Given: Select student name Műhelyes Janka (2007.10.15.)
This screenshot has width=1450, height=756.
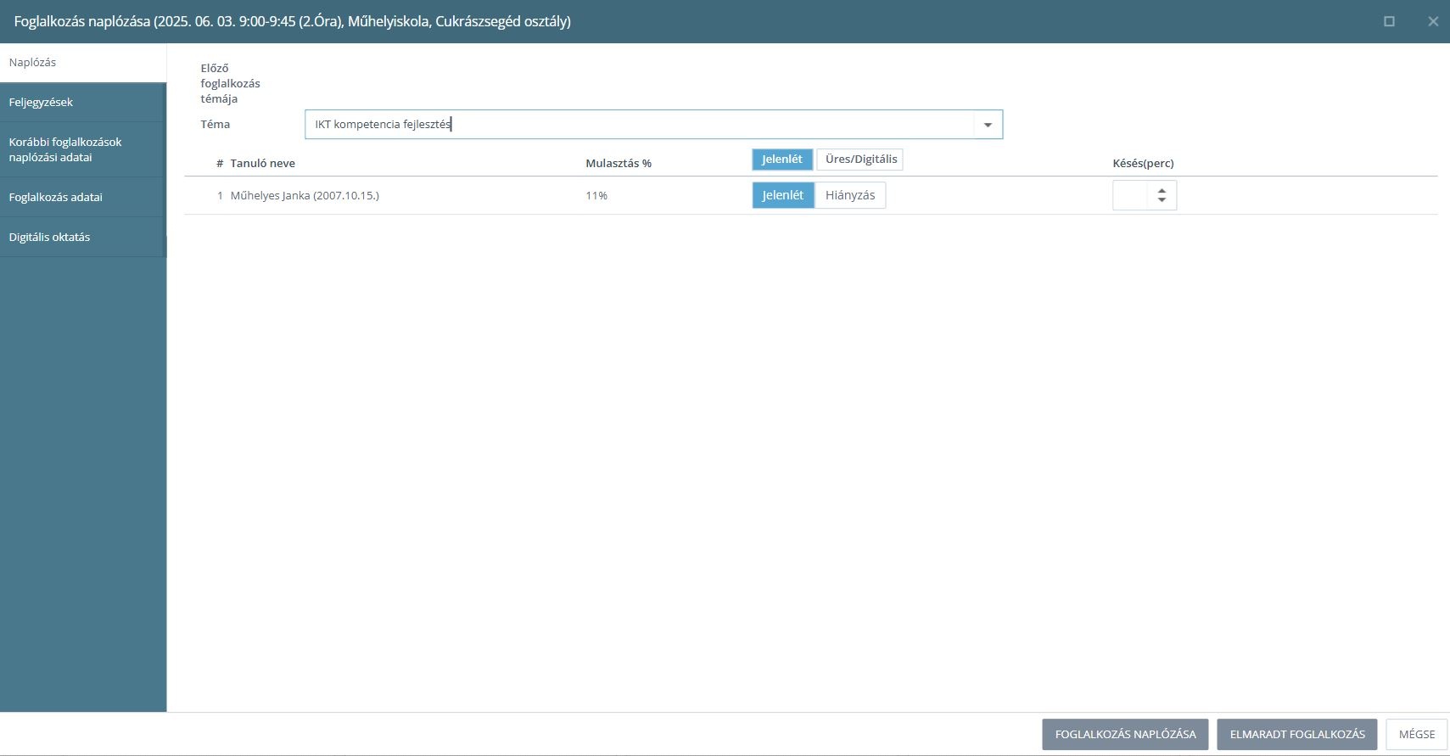Looking at the screenshot, I should coord(305,196).
